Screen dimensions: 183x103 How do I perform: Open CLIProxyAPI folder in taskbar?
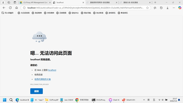tap(52, 100)
